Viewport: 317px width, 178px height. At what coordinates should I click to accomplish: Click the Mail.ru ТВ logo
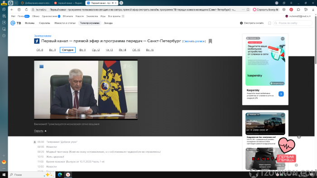(16, 23)
